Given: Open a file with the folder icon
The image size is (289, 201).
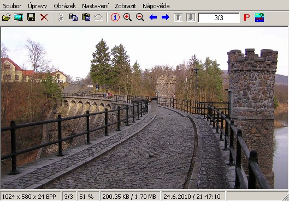Looking at the screenshot, I should coord(6,17).
